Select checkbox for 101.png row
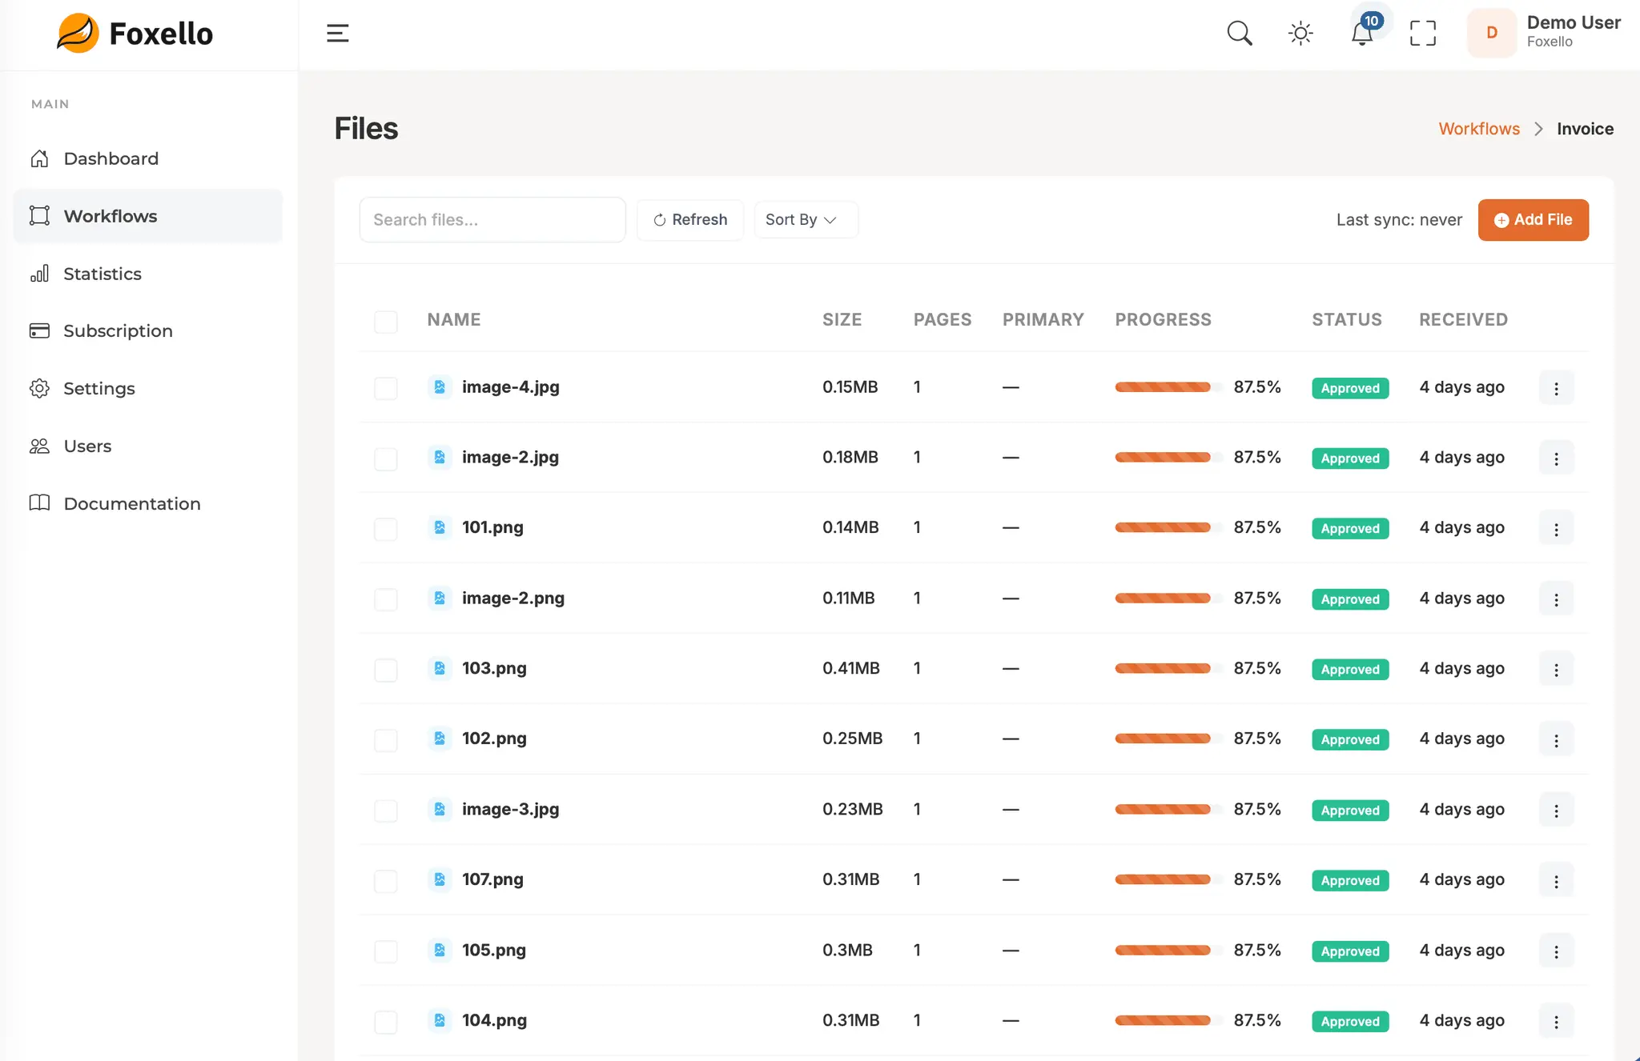Viewport: 1640px width, 1061px height. click(386, 530)
